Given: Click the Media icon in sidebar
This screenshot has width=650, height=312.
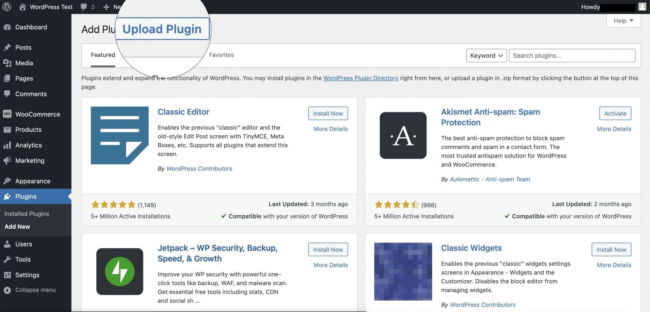Looking at the screenshot, I should point(7,63).
